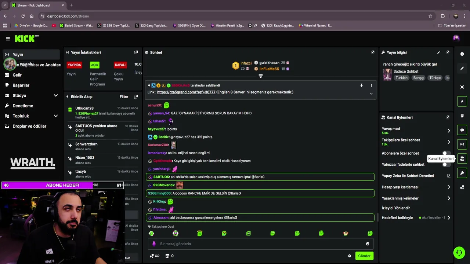Select Schwarzdorn activity entry

[x=103, y=147]
